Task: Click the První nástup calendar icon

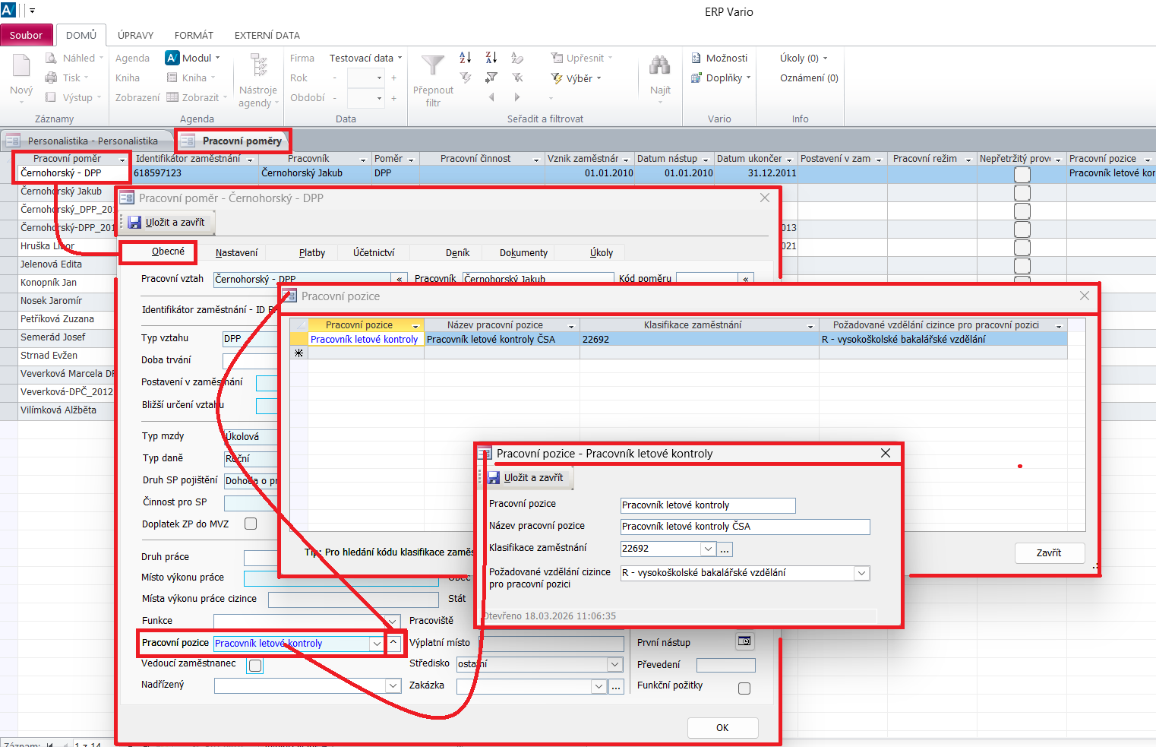Action: 745,641
